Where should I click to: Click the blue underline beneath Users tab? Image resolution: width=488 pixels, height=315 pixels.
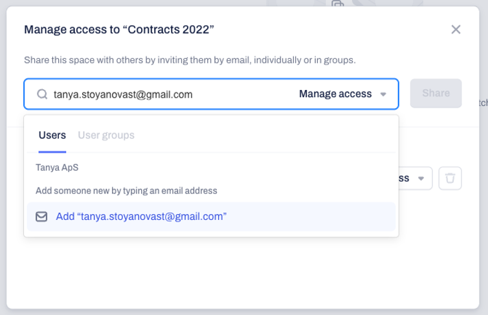[x=52, y=152]
